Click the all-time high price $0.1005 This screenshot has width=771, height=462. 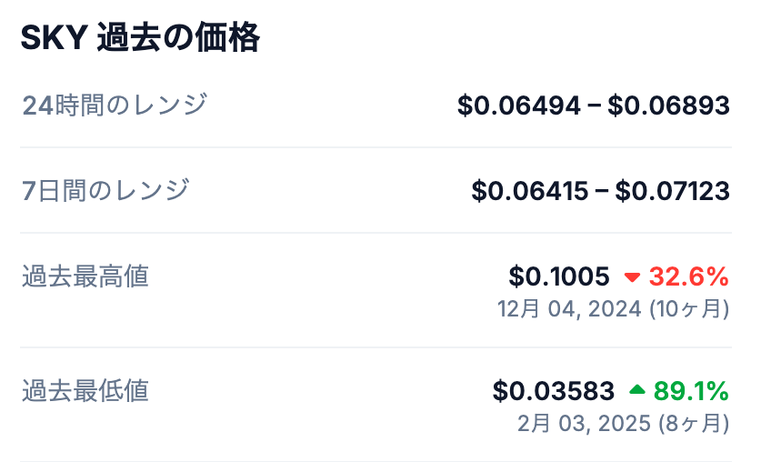tap(558, 276)
